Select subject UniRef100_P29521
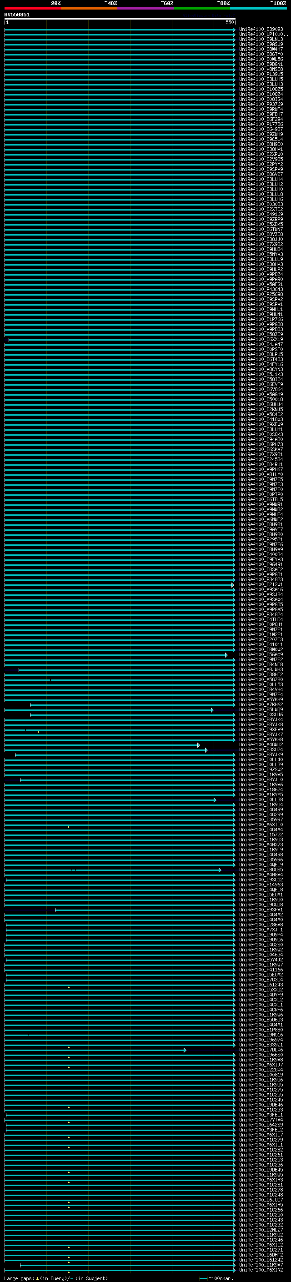Viewport: 291px width, 1282px height. pos(261,539)
